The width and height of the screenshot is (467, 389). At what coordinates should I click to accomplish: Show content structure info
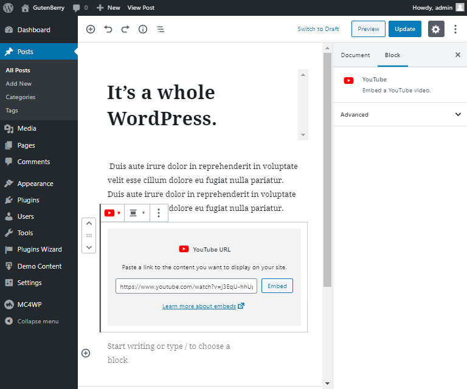pos(143,29)
